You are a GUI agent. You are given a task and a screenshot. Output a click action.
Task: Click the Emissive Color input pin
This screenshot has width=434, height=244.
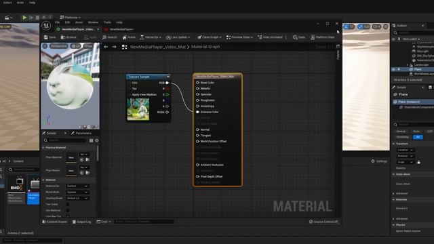tap(197, 112)
